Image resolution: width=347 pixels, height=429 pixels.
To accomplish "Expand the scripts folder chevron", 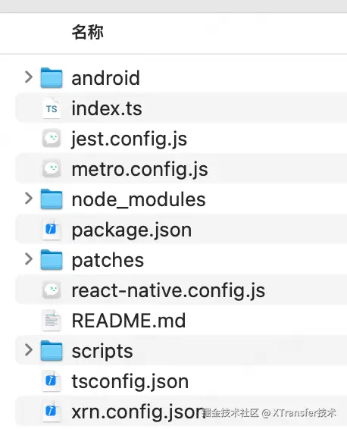I will coord(29,350).
